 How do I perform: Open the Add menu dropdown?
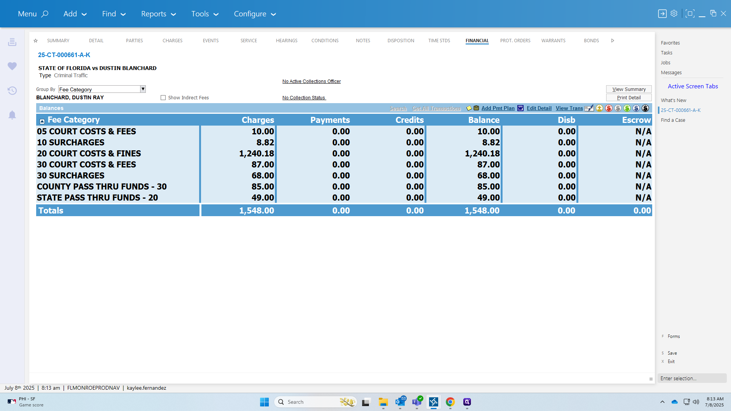coord(75,14)
